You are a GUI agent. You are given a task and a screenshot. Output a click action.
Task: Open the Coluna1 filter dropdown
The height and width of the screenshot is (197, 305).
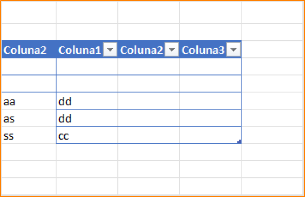coord(110,50)
